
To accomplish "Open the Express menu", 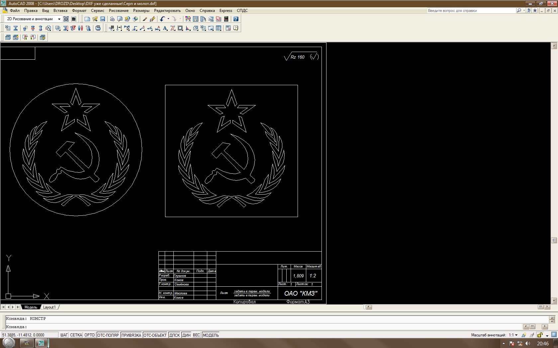I will point(226,11).
